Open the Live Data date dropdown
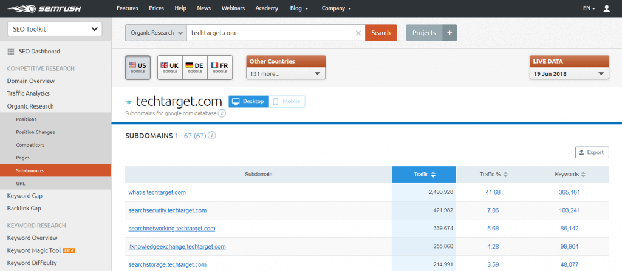The image size is (622, 271). tap(569, 74)
